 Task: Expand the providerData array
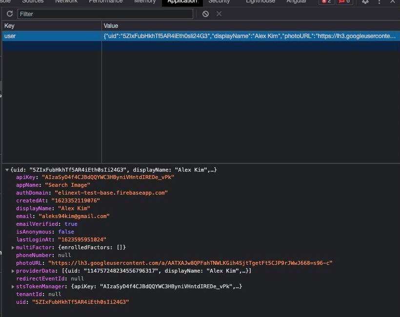(13, 271)
